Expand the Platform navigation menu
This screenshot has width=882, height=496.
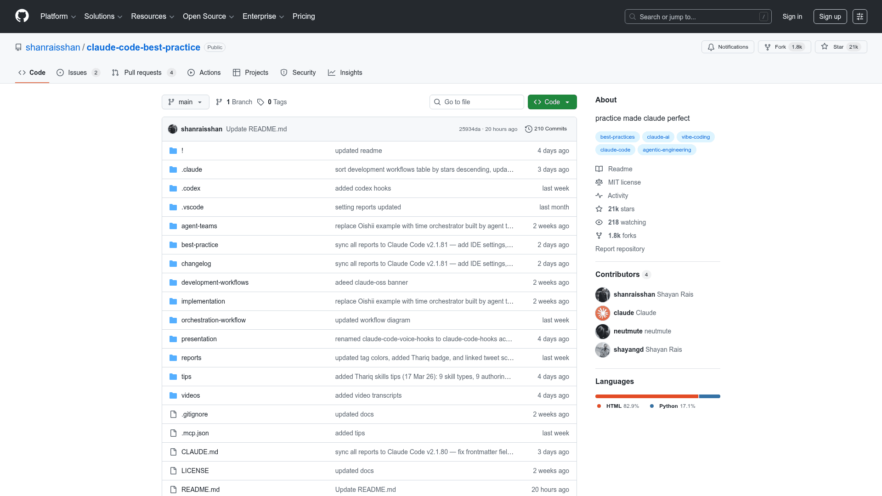pos(58,17)
